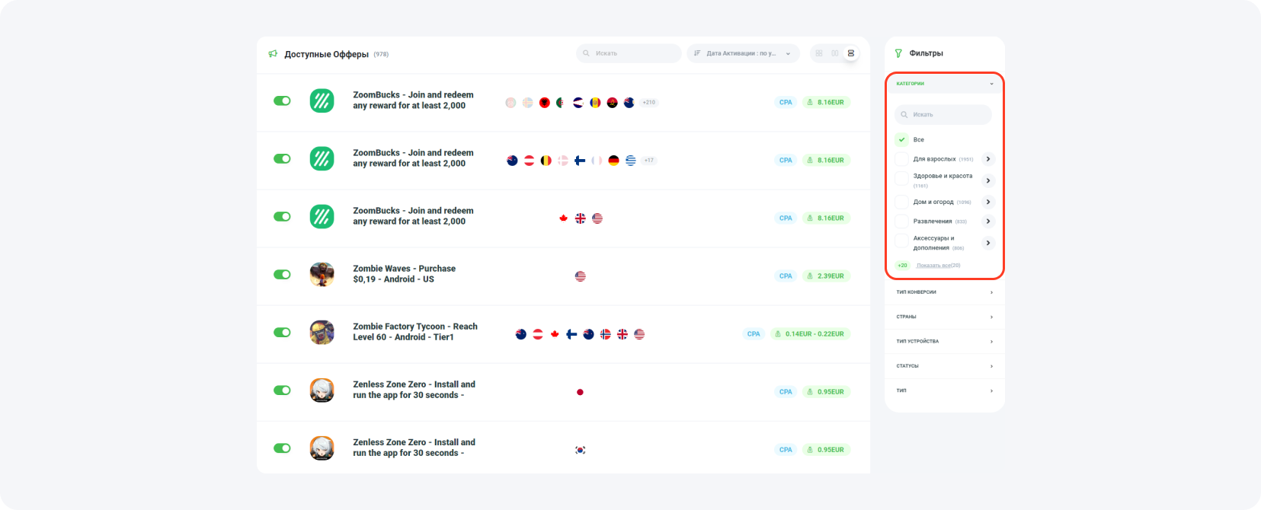Expand the Страны filter section
The height and width of the screenshot is (510, 1261).
944,317
